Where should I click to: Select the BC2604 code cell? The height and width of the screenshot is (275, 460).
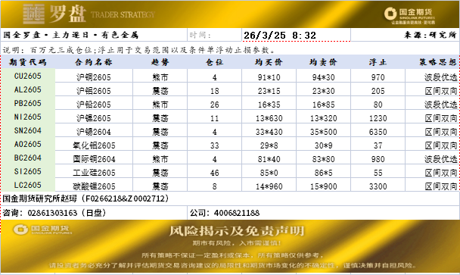28,158
